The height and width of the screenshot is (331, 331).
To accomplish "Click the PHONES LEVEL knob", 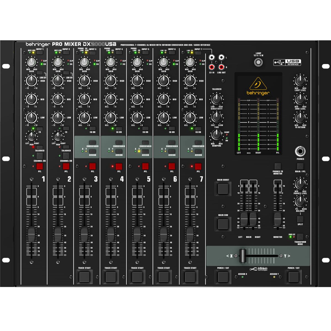I will [x=300, y=183].
